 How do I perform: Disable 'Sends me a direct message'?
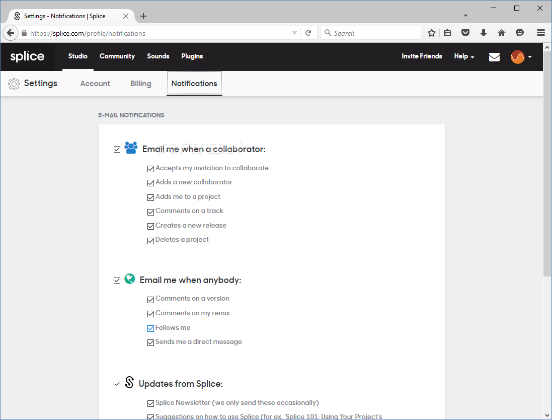click(x=150, y=342)
